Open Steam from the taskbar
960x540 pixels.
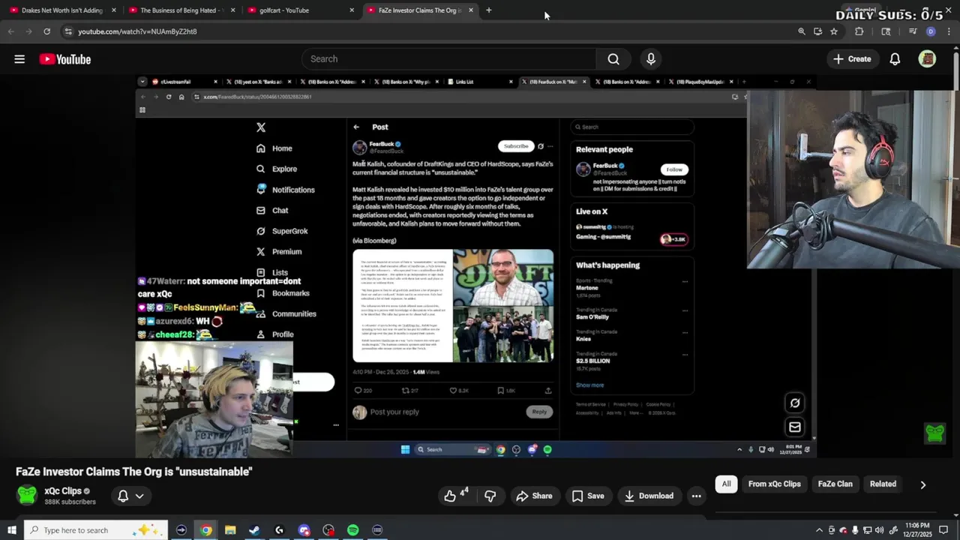point(254,530)
